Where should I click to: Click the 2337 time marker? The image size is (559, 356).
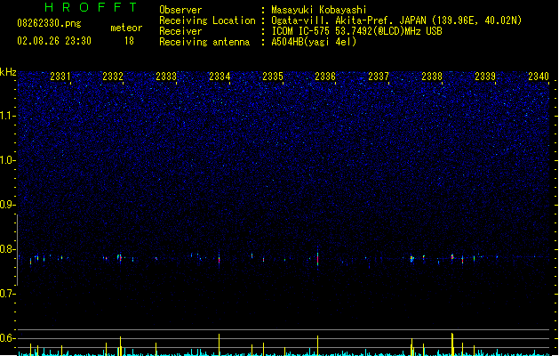click(379, 77)
